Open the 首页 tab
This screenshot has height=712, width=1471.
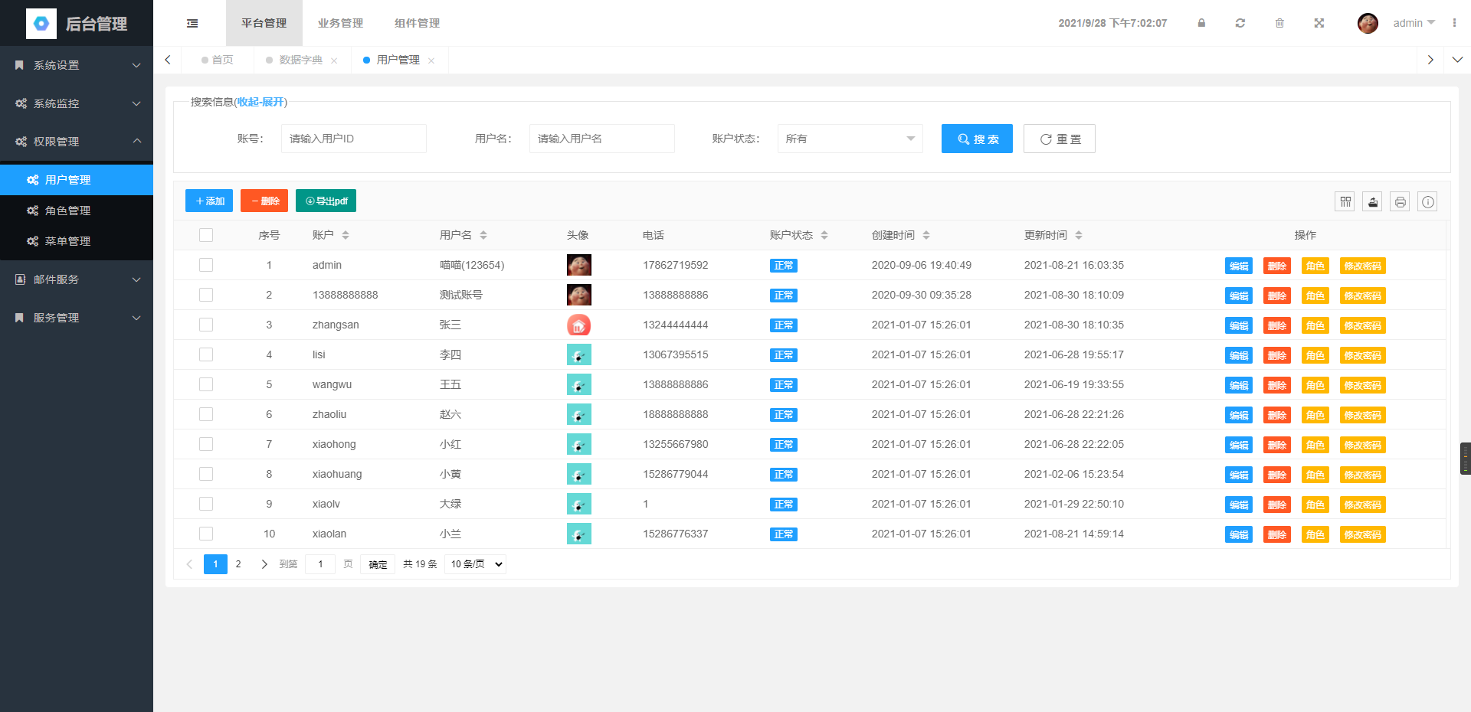[218, 60]
